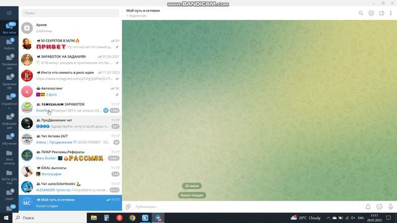Open the hamburger main menu
This screenshot has width=397, height=223.
(9, 13)
